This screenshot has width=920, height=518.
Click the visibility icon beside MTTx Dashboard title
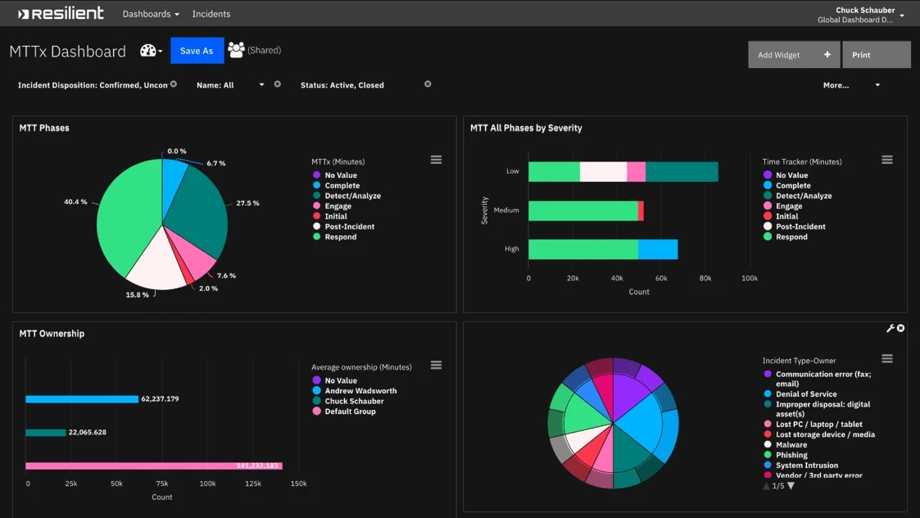tap(147, 51)
